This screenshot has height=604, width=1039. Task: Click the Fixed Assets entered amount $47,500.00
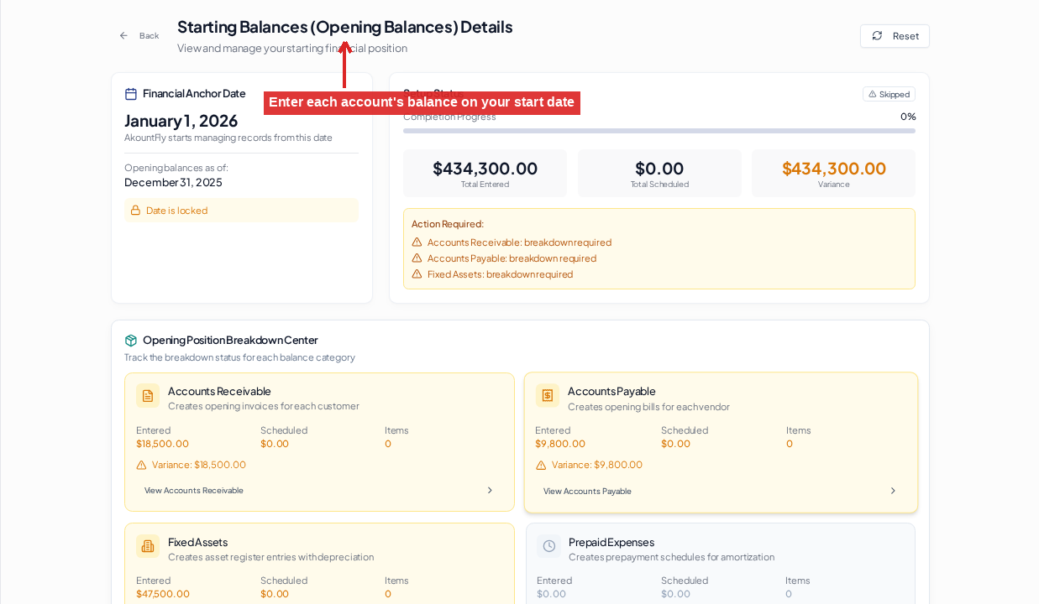pos(163,594)
